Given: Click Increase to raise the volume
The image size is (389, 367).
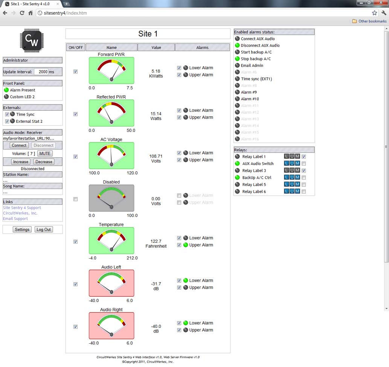Looking at the screenshot, I should pos(20,161).
